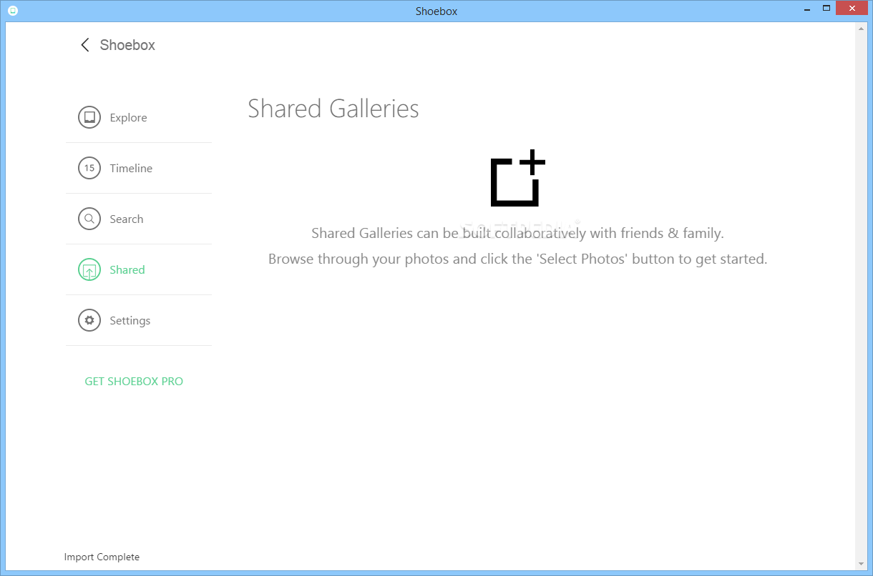Click the back arrow next to Shoebox
The height and width of the screenshot is (576, 873).
tap(84, 45)
